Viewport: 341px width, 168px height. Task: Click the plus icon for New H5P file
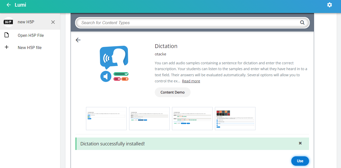(7, 47)
